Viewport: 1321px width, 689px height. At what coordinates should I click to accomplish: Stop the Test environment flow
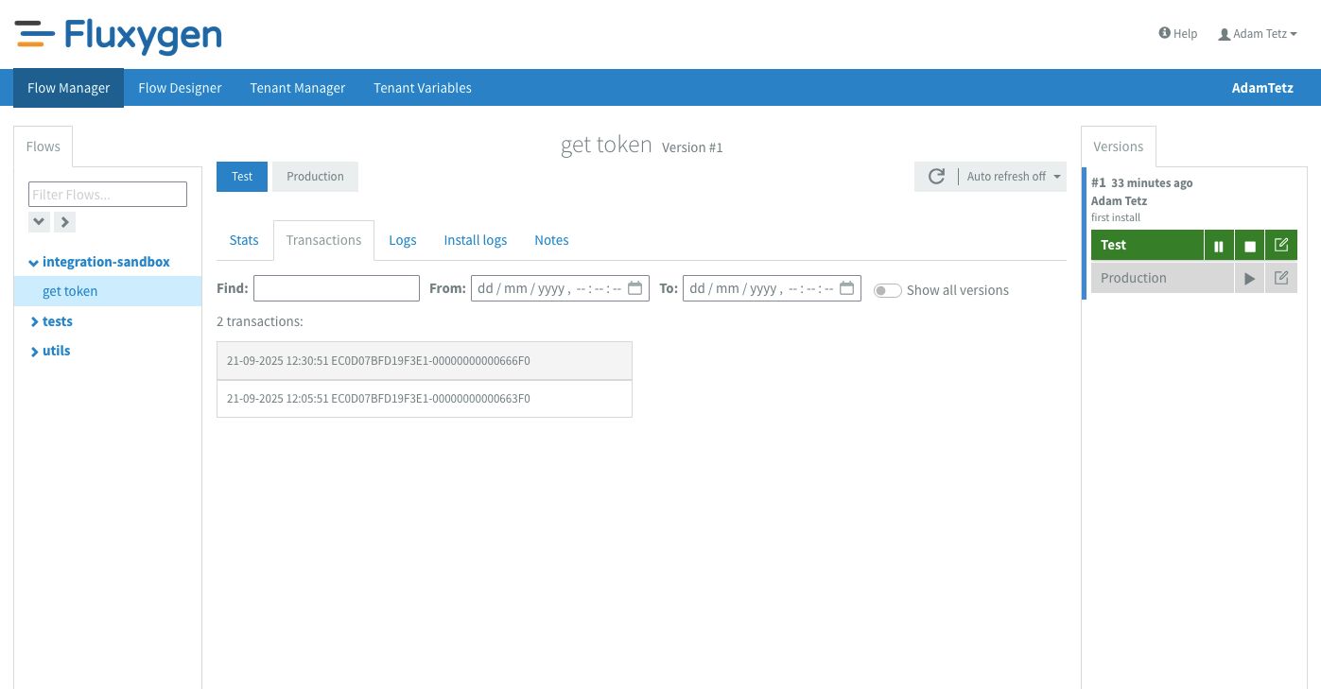pyautogui.click(x=1250, y=246)
